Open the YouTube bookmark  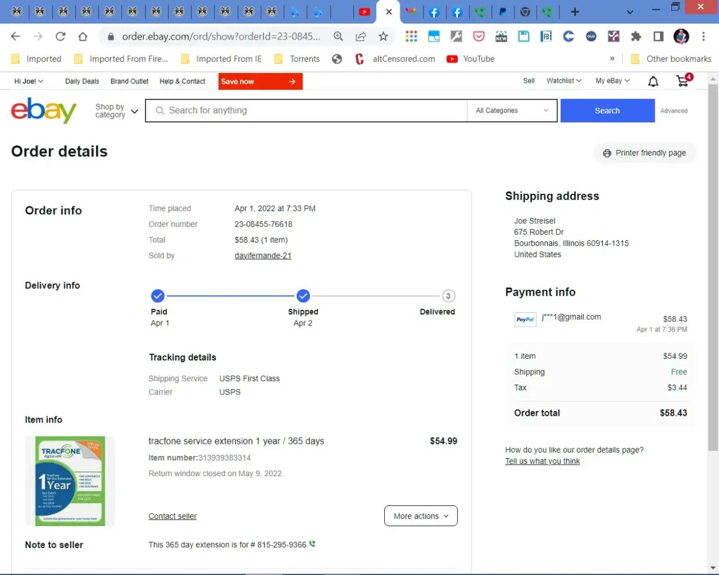point(471,59)
